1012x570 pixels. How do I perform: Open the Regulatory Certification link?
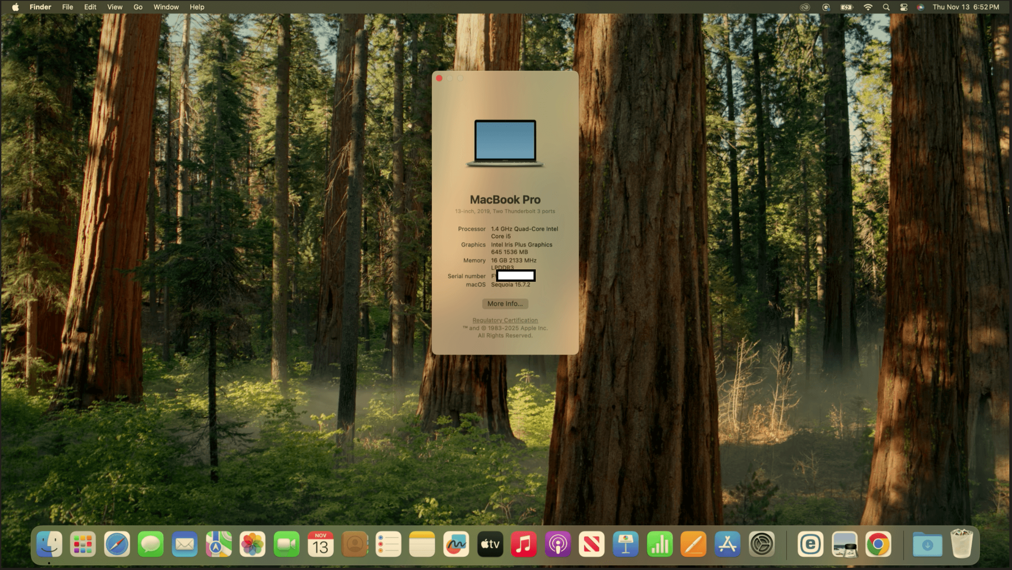(505, 320)
